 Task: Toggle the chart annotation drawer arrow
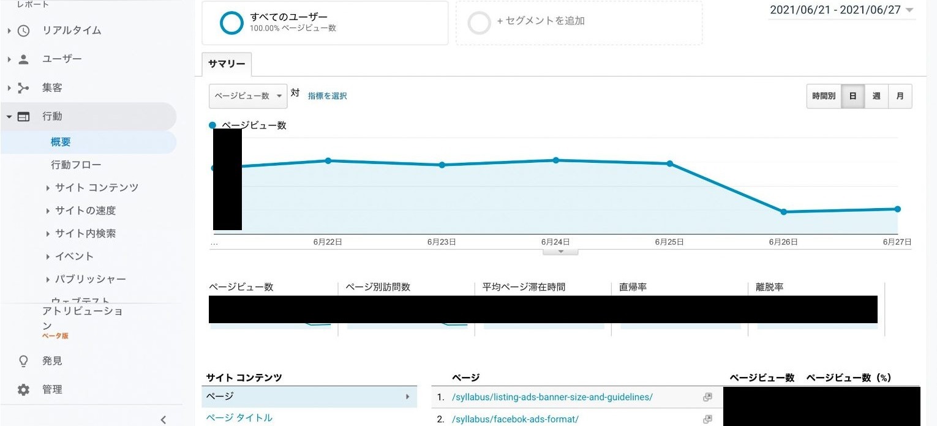click(560, 252)
